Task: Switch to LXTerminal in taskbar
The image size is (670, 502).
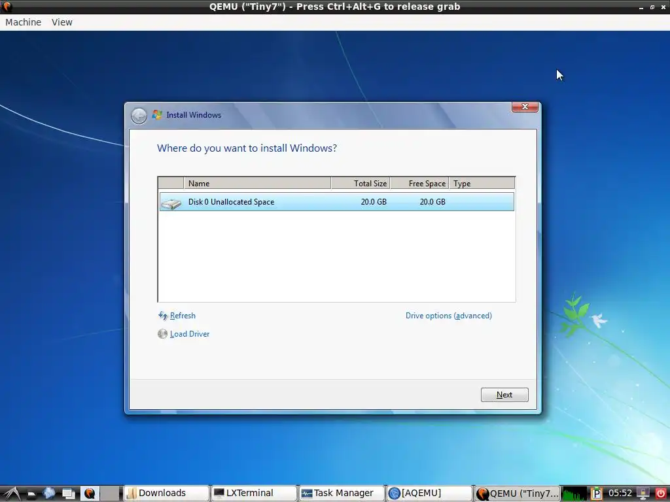Action: coord(254,494)
